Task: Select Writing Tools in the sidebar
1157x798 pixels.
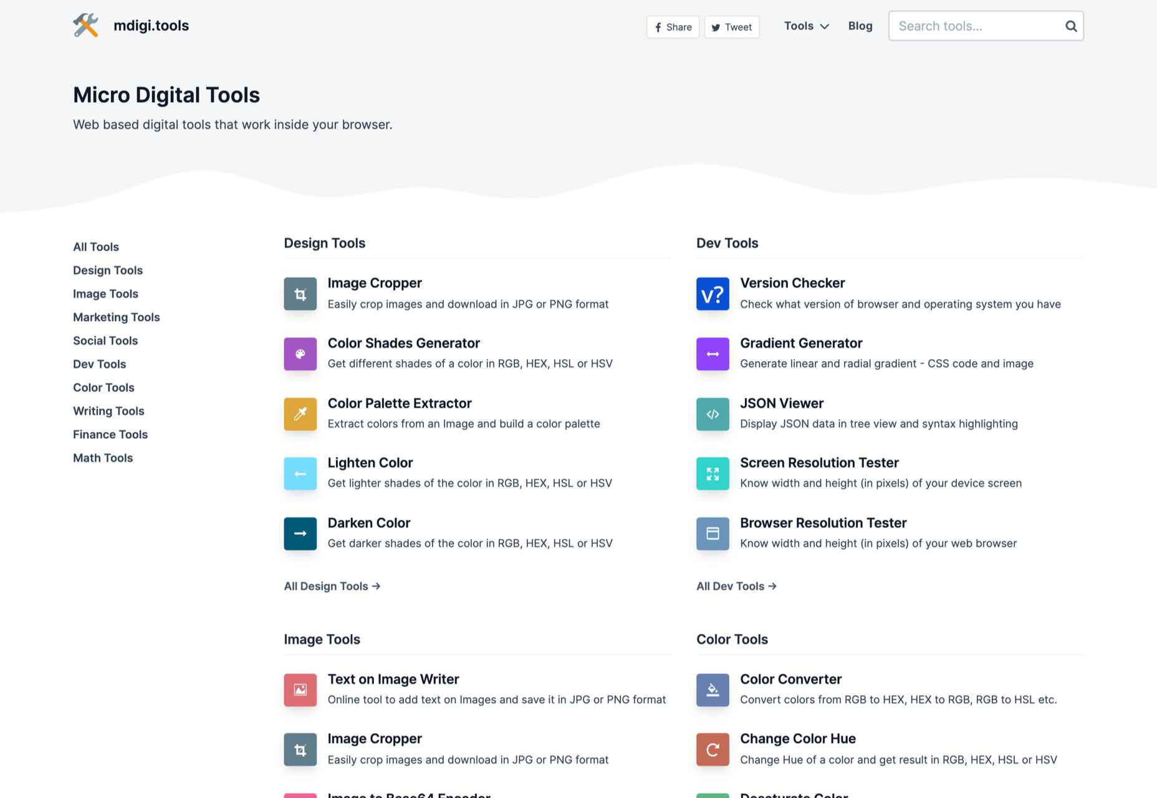Action: coord(108,411)
